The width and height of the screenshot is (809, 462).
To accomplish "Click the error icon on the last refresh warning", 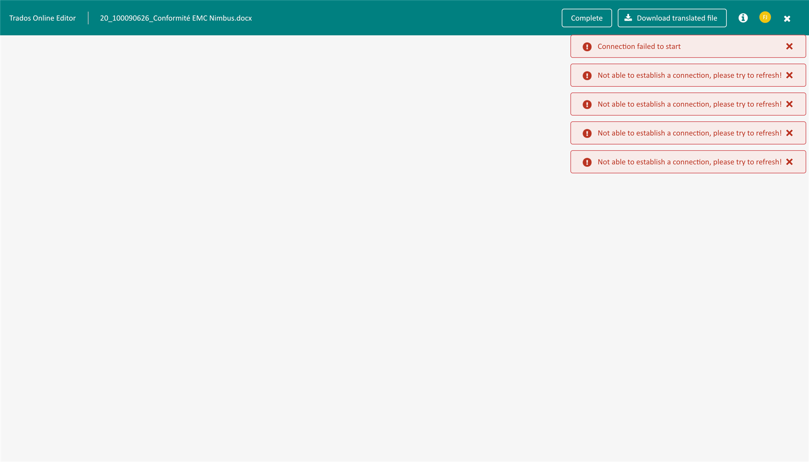I will point(587,162).
